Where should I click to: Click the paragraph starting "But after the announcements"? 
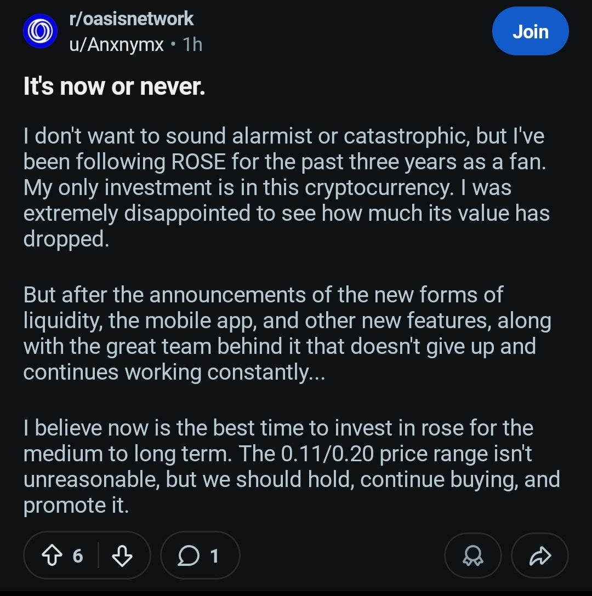[285, 334]
